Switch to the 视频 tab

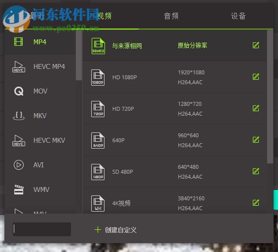[x=104, y=16]
